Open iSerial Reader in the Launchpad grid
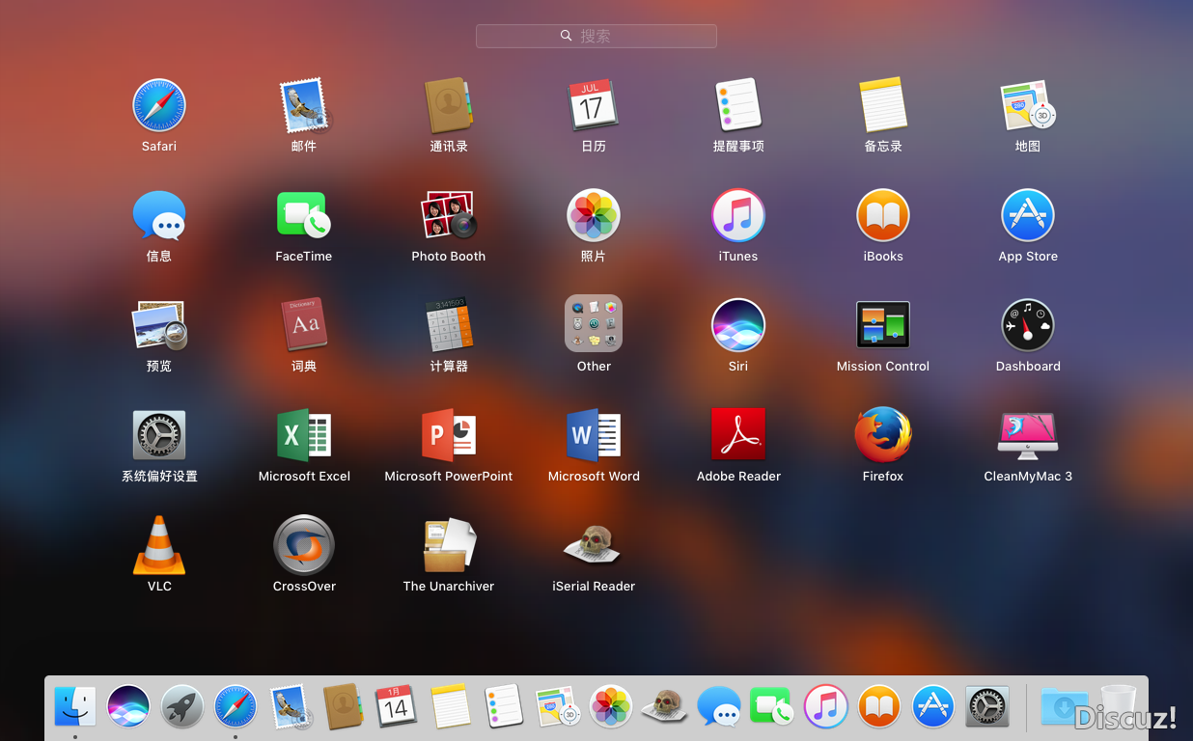The image size is (1193, 741). coord(594,545)
